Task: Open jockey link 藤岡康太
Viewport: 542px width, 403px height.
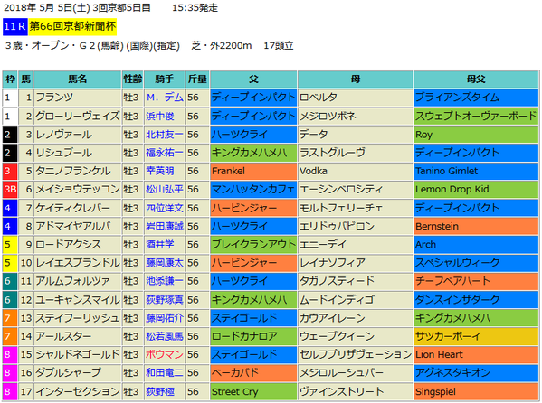Action: coord(165,263)
